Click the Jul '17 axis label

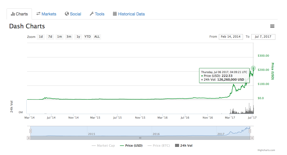click(x=252, y=118)
